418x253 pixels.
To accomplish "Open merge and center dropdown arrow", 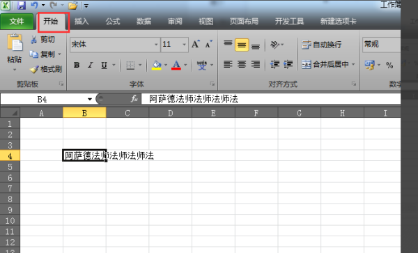I will pyautogui.click(x=353, y=65).
